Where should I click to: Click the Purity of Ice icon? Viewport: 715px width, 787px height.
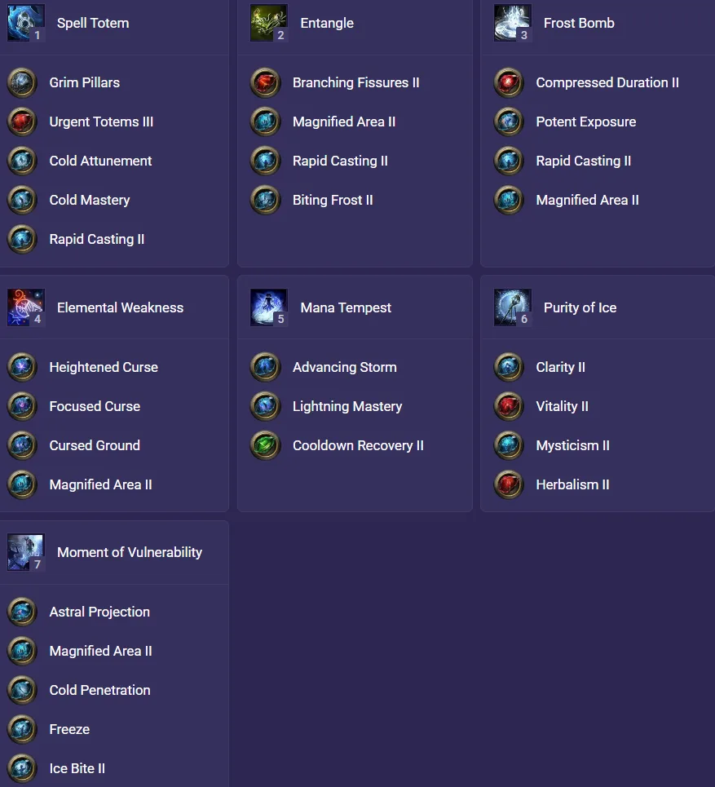(512, 307)
